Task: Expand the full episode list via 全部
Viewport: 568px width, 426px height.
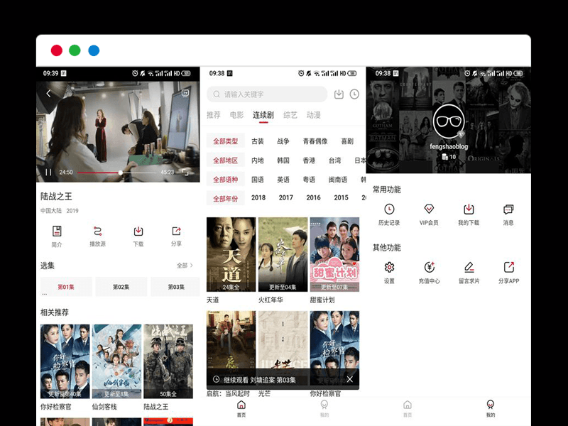Action: (x=183, y=264)
